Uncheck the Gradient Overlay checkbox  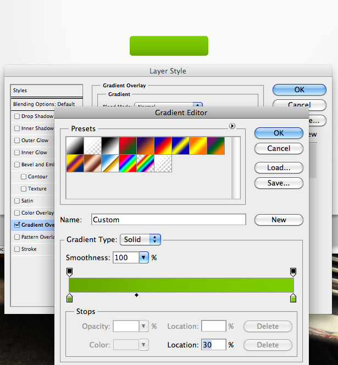click(x=17, y=225)
